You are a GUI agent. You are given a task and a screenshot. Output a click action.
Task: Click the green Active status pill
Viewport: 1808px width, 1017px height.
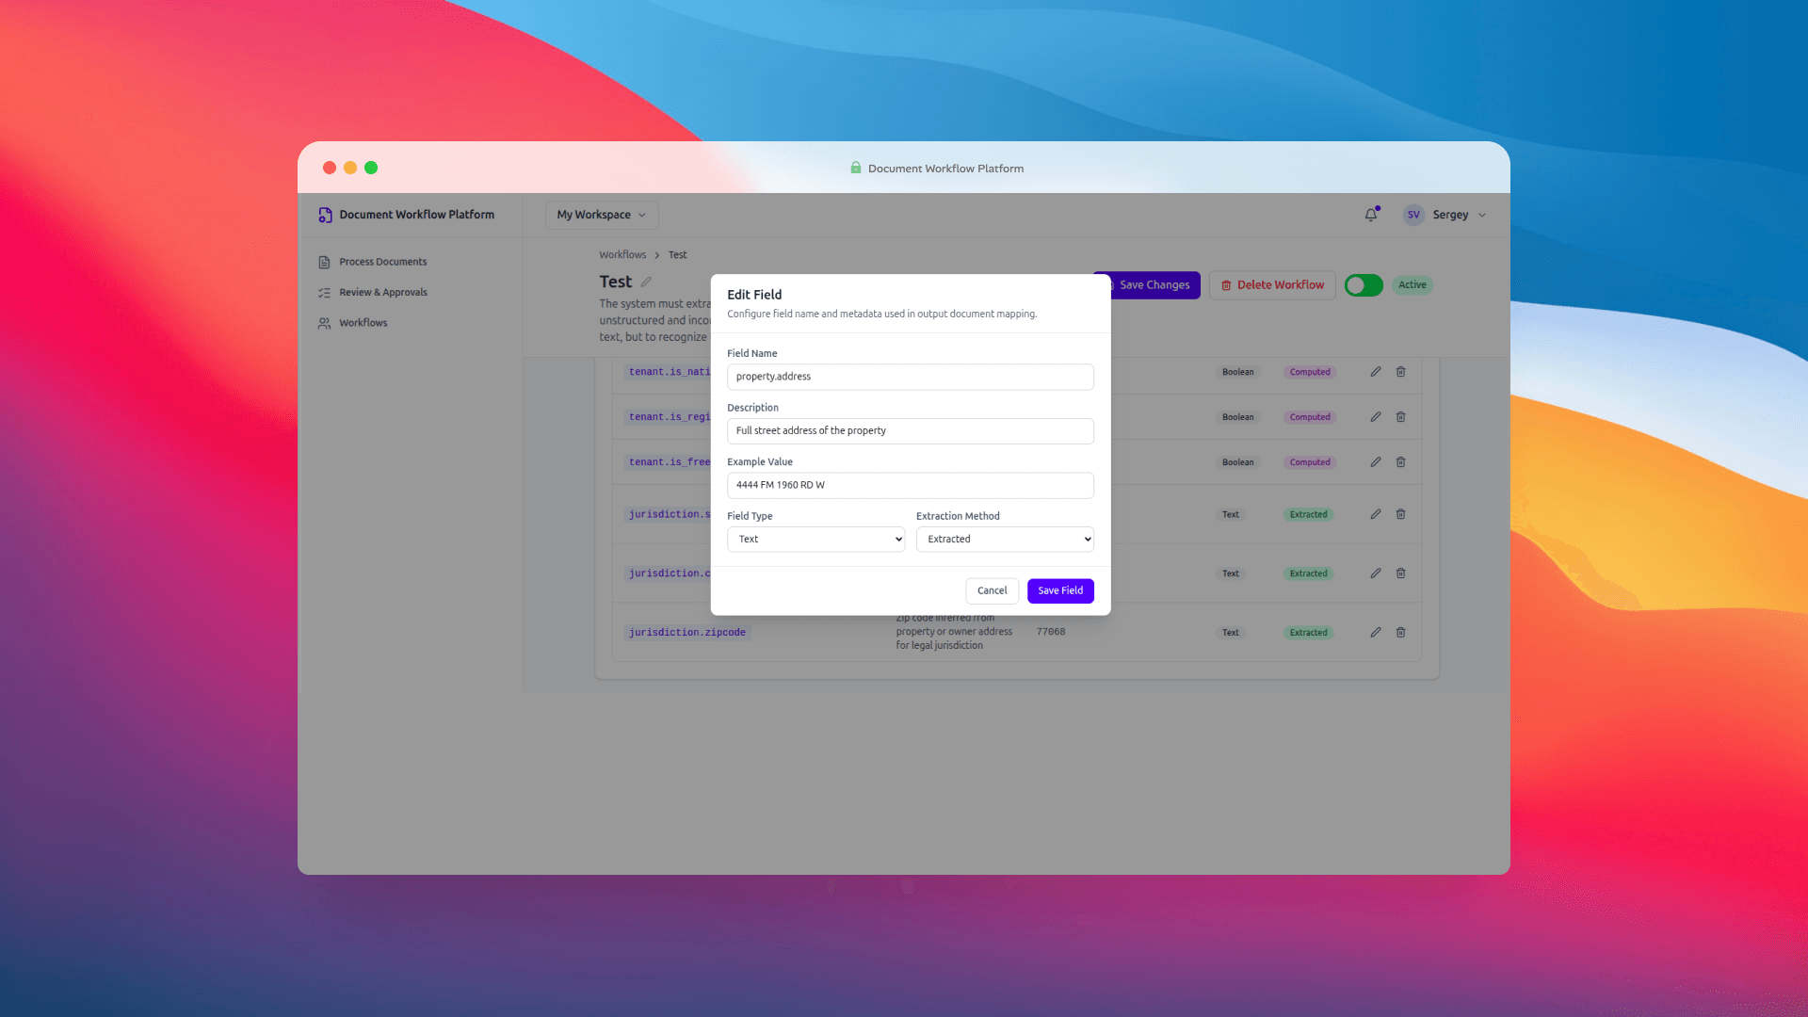click(x=1412, y=284)
